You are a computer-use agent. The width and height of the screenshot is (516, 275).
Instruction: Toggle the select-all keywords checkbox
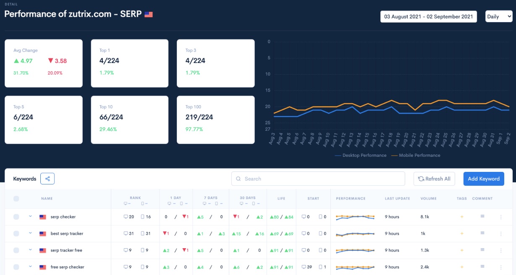tap(16, 199)
